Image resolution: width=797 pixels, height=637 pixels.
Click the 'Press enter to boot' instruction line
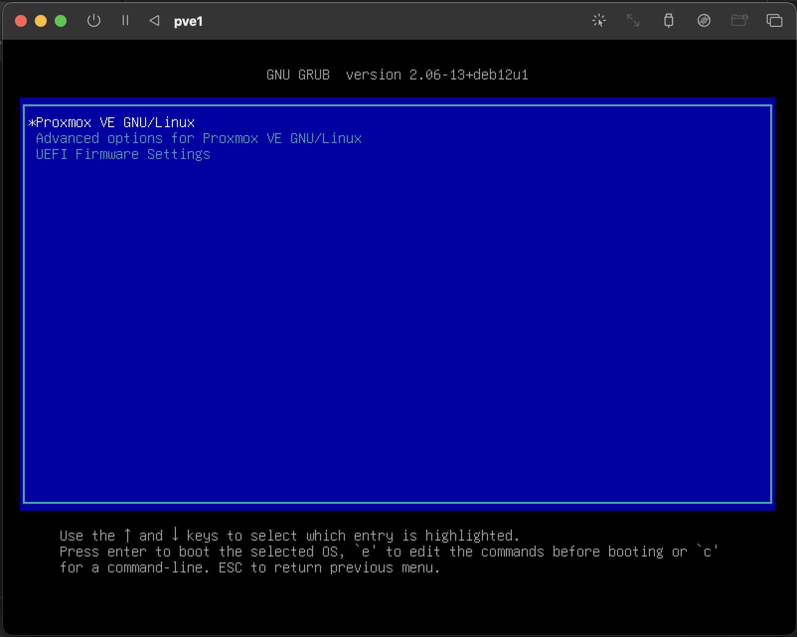click(389, 552)
